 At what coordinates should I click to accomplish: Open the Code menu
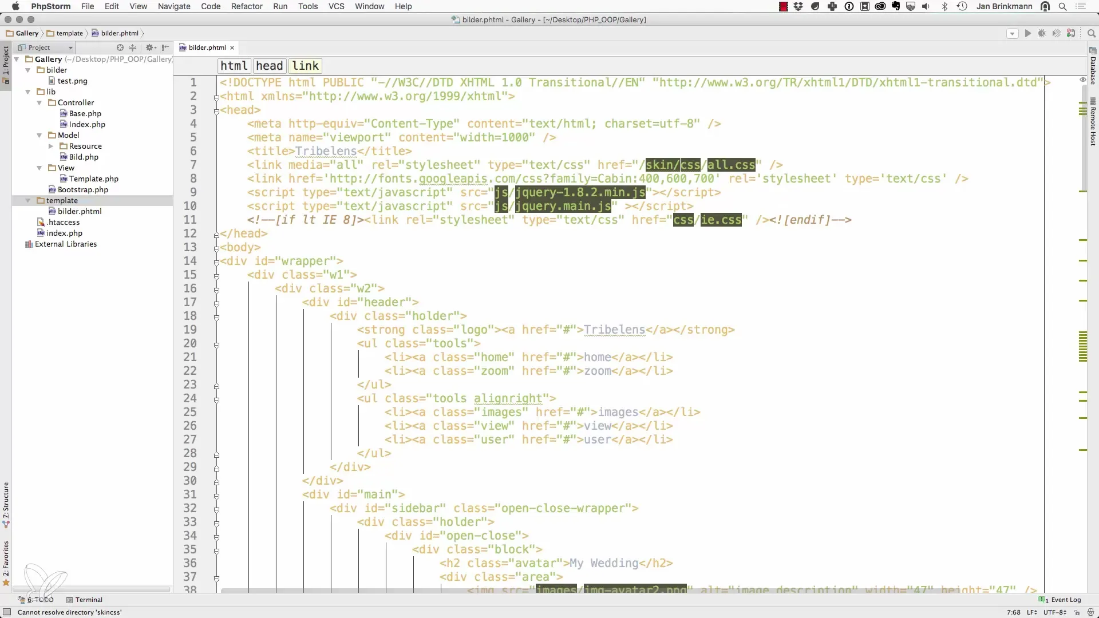(211, 6)
